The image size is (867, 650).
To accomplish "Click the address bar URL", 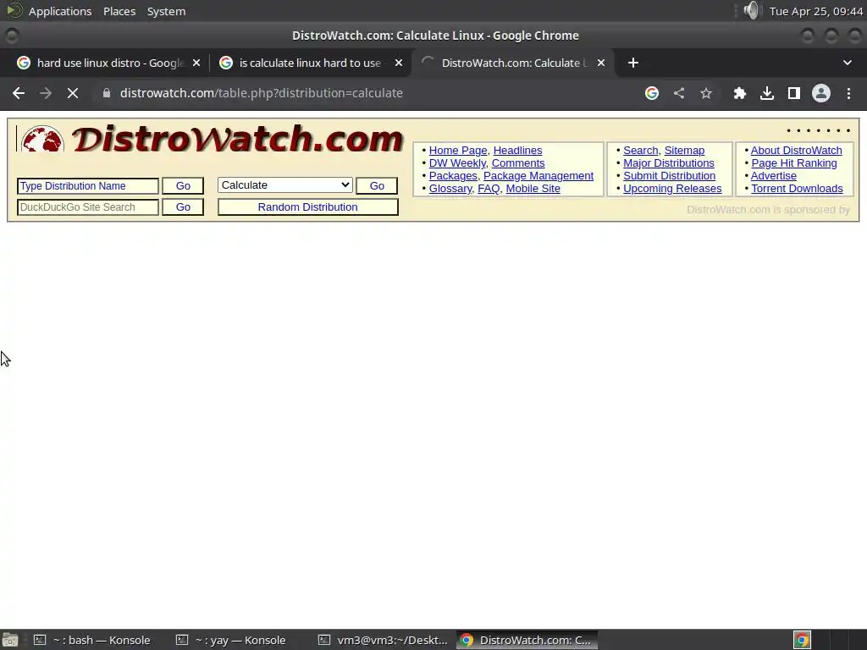I will click(x=261, y=93).
